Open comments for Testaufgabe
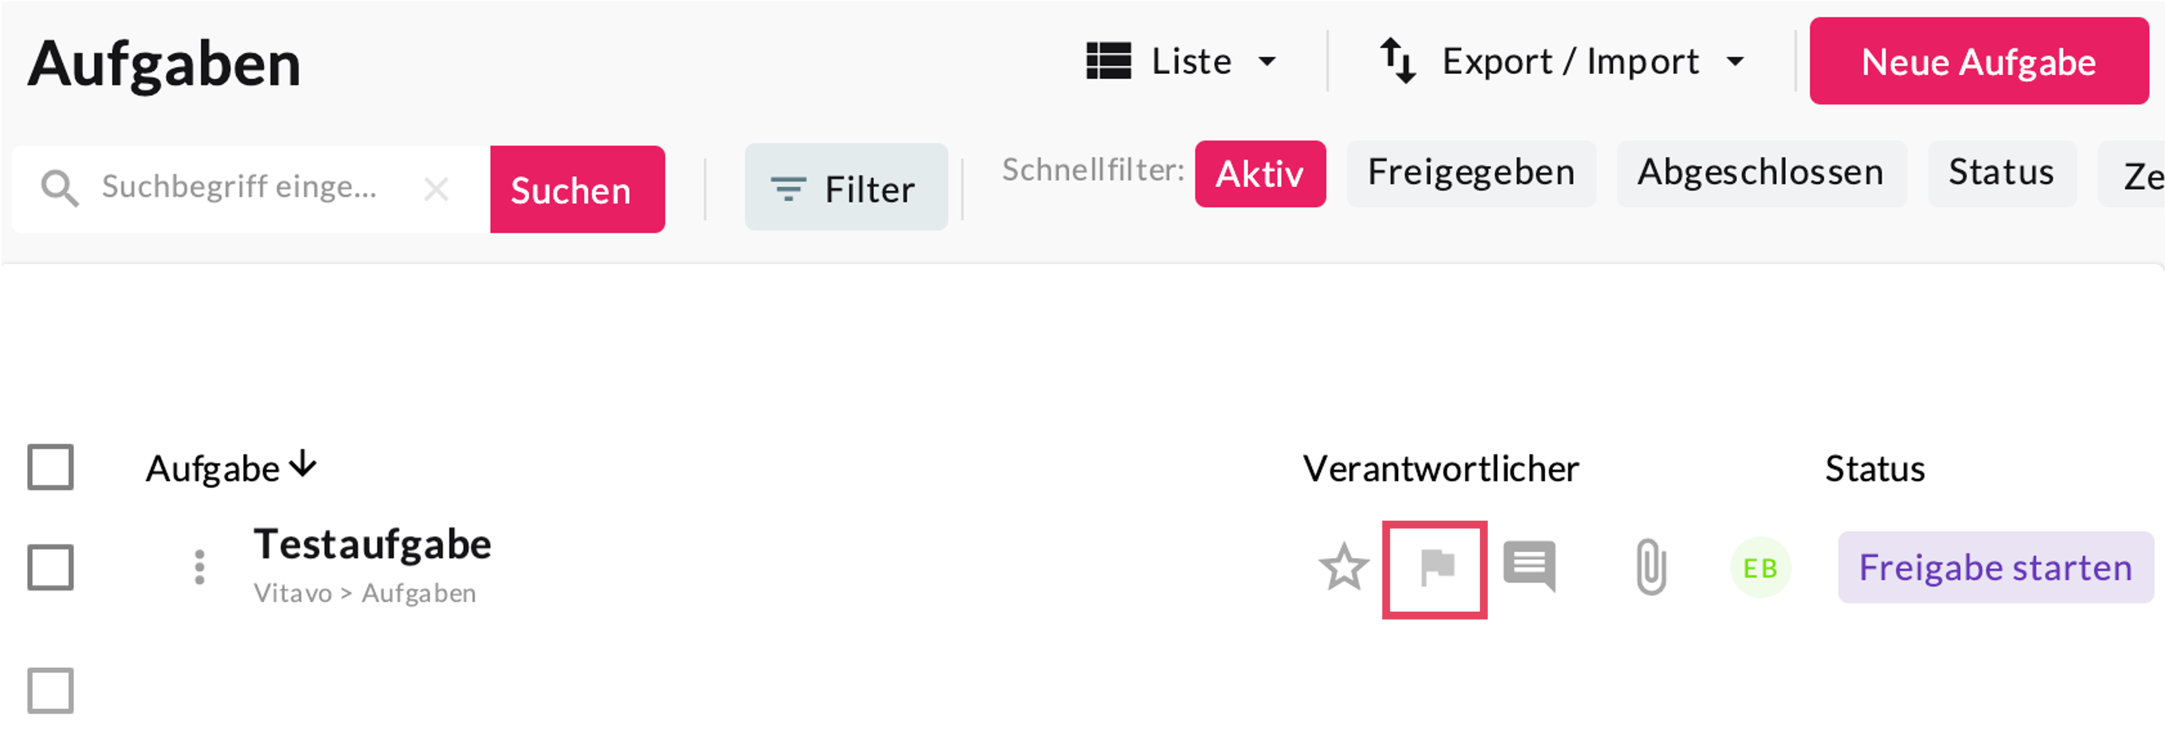 [1528, 566]
